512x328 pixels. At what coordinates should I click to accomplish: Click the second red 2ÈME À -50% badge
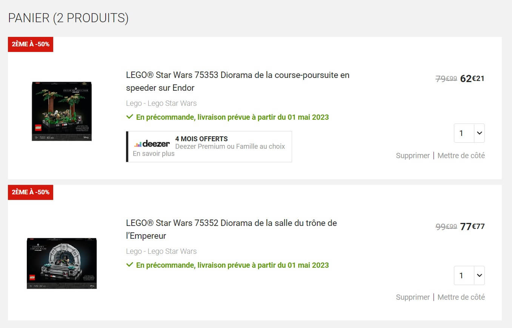[x=31, y=192]
